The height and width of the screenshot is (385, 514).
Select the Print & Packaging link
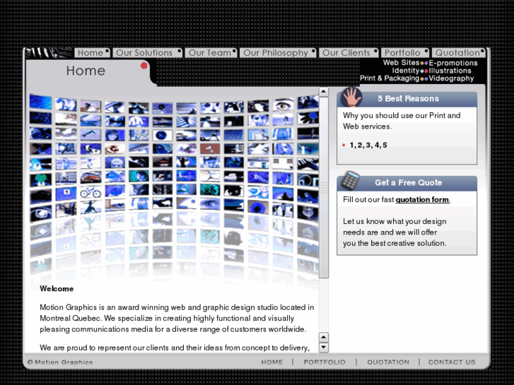[390, 78]
